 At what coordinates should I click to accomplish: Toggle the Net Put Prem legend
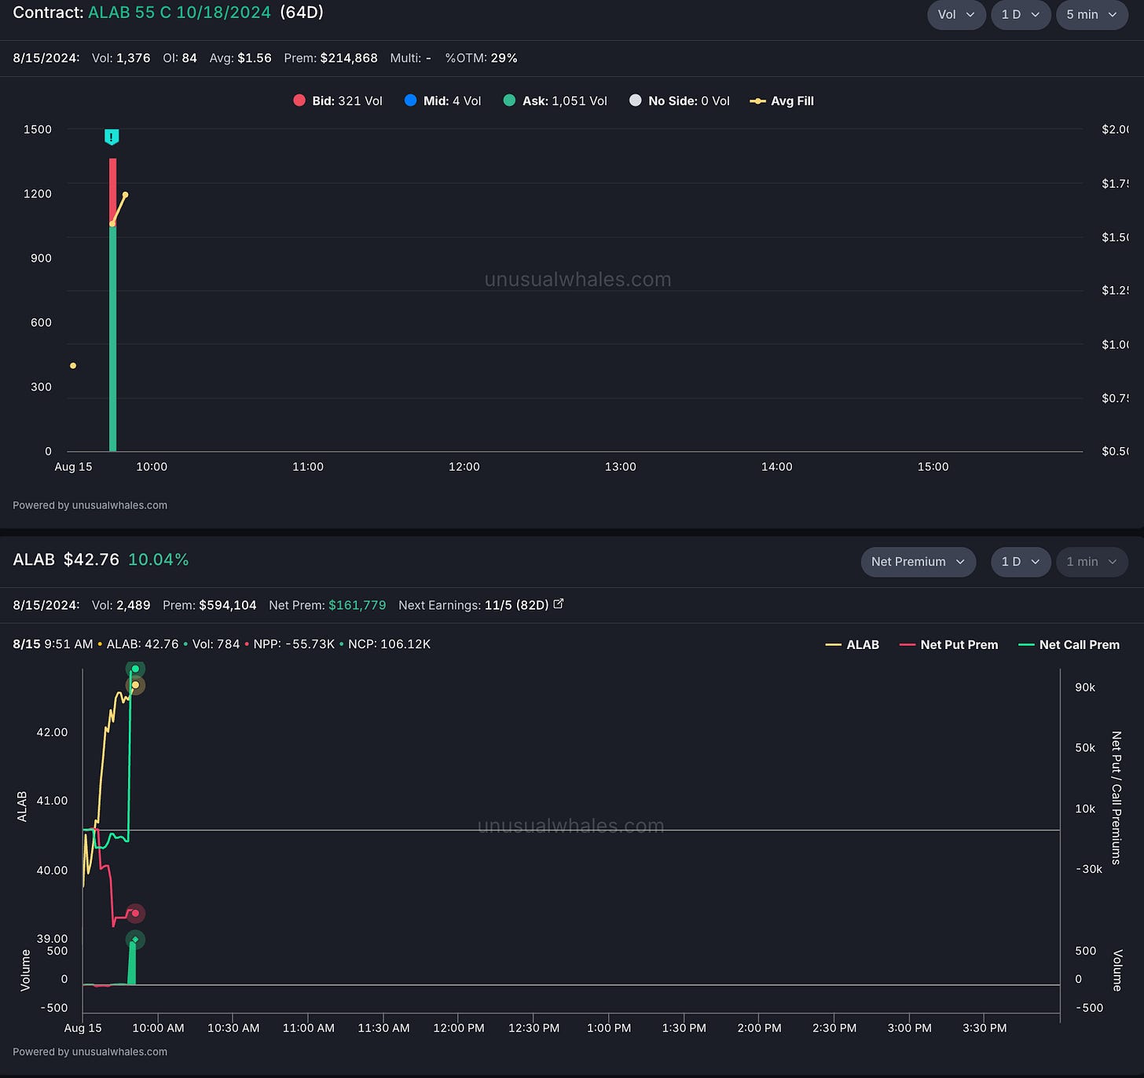click(948, 644)
